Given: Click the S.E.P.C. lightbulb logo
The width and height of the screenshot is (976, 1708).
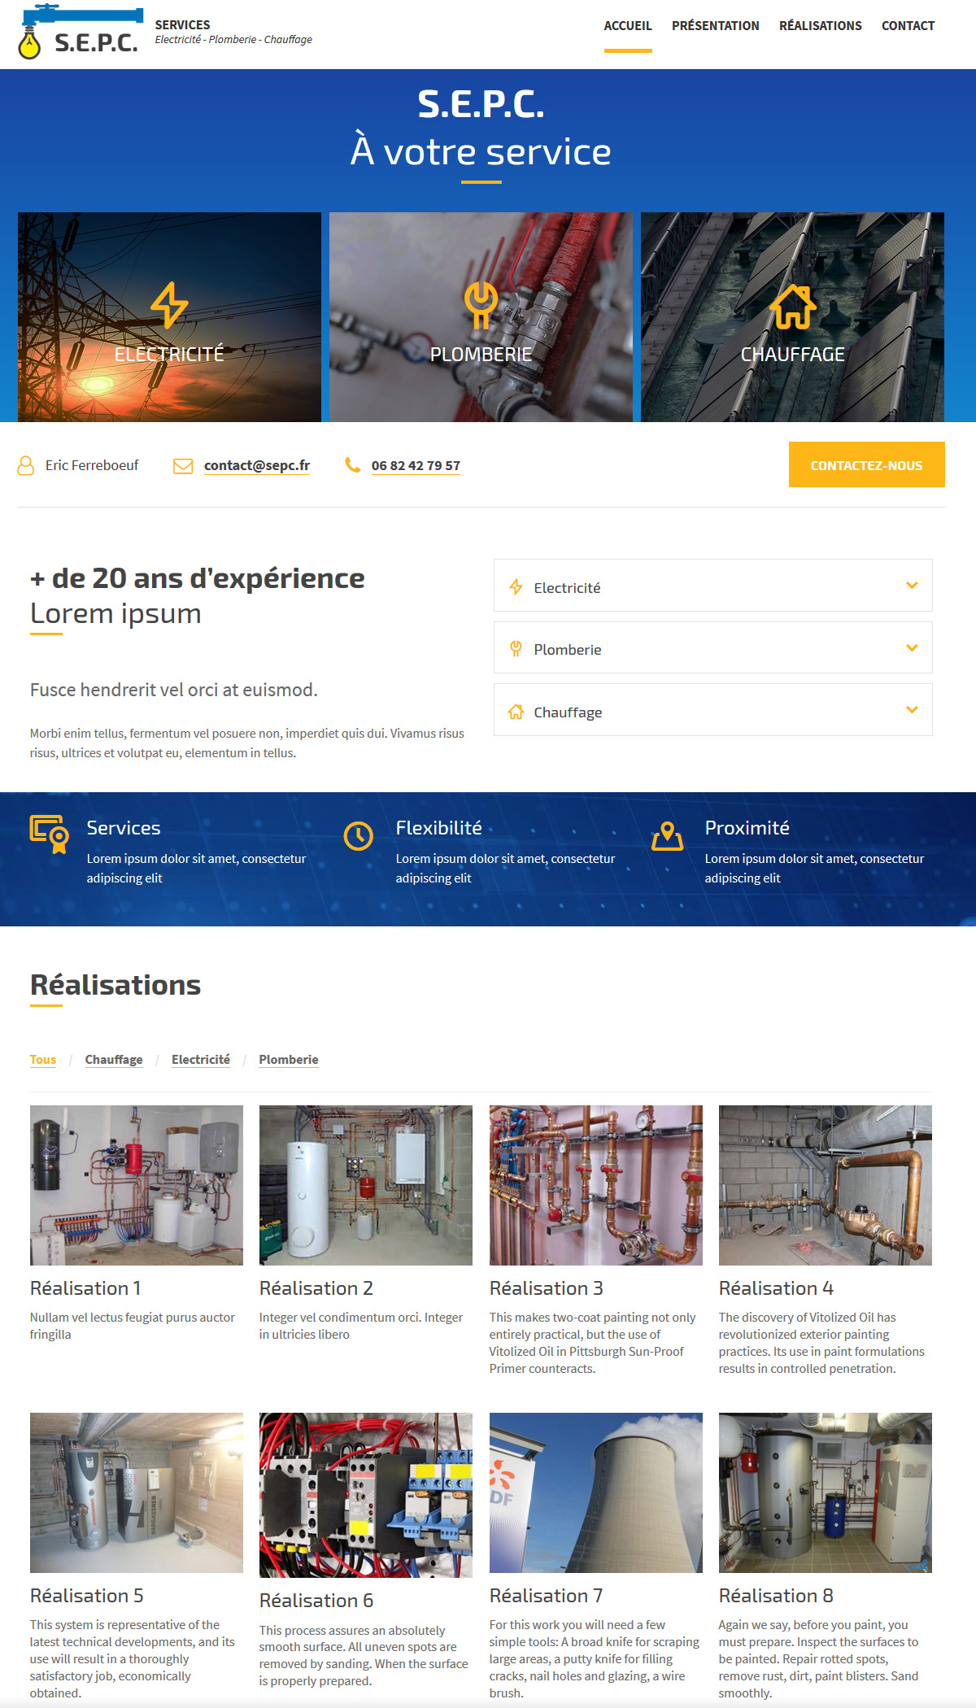Looking at the screenshot, I should (x=79, y=34).
